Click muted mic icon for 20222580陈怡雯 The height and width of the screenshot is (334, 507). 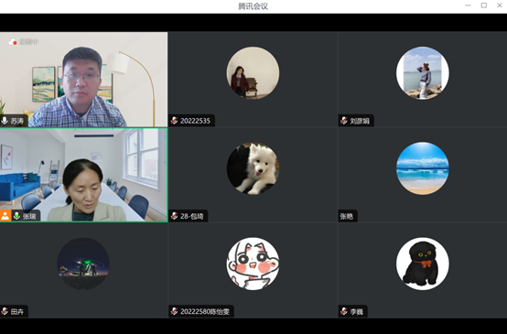(174, 311)
